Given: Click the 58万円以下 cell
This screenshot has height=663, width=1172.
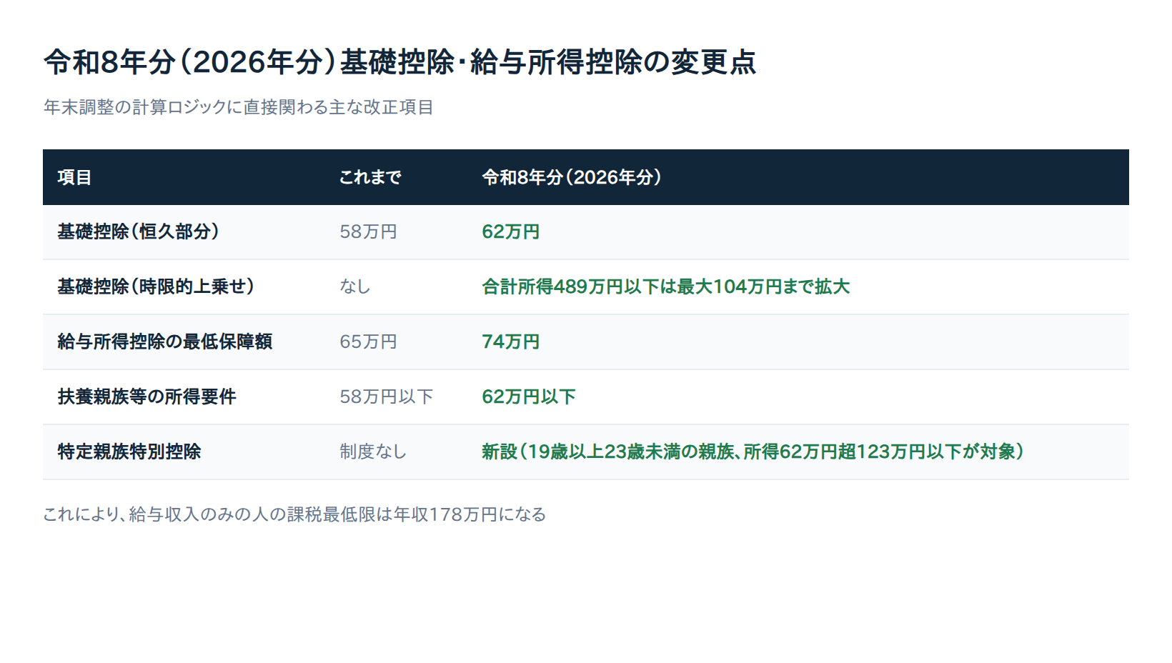Looking at the screenshot, I should pos(387,397).
